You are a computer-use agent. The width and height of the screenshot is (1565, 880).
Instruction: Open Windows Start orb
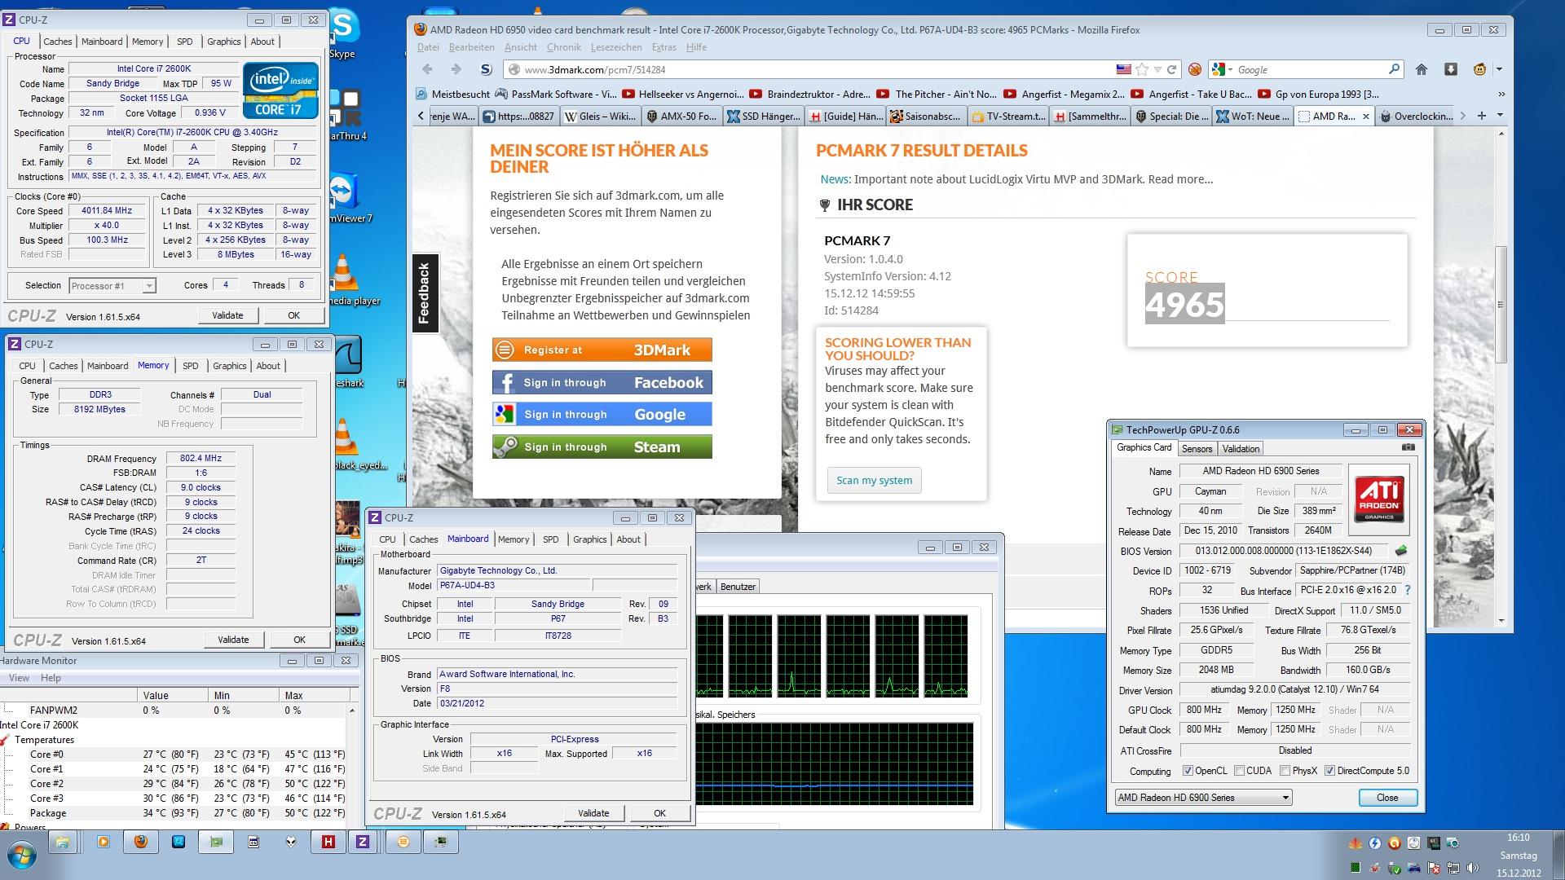click(x=21, y=856)
